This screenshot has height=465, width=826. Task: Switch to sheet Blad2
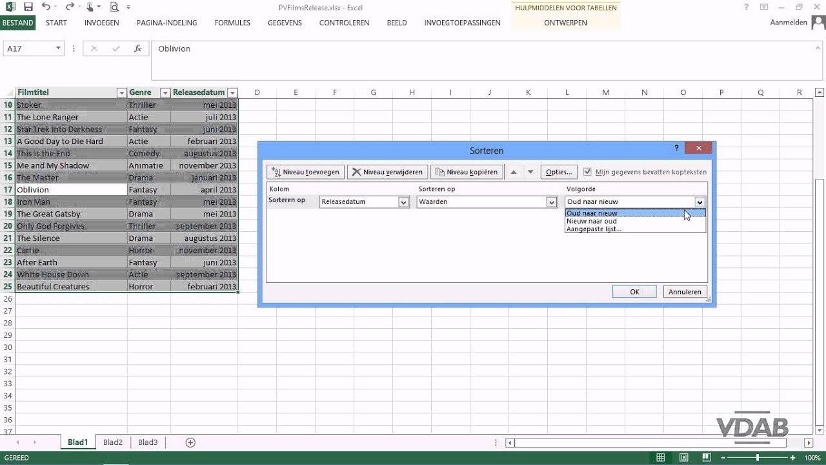click(x=113, y=442)
